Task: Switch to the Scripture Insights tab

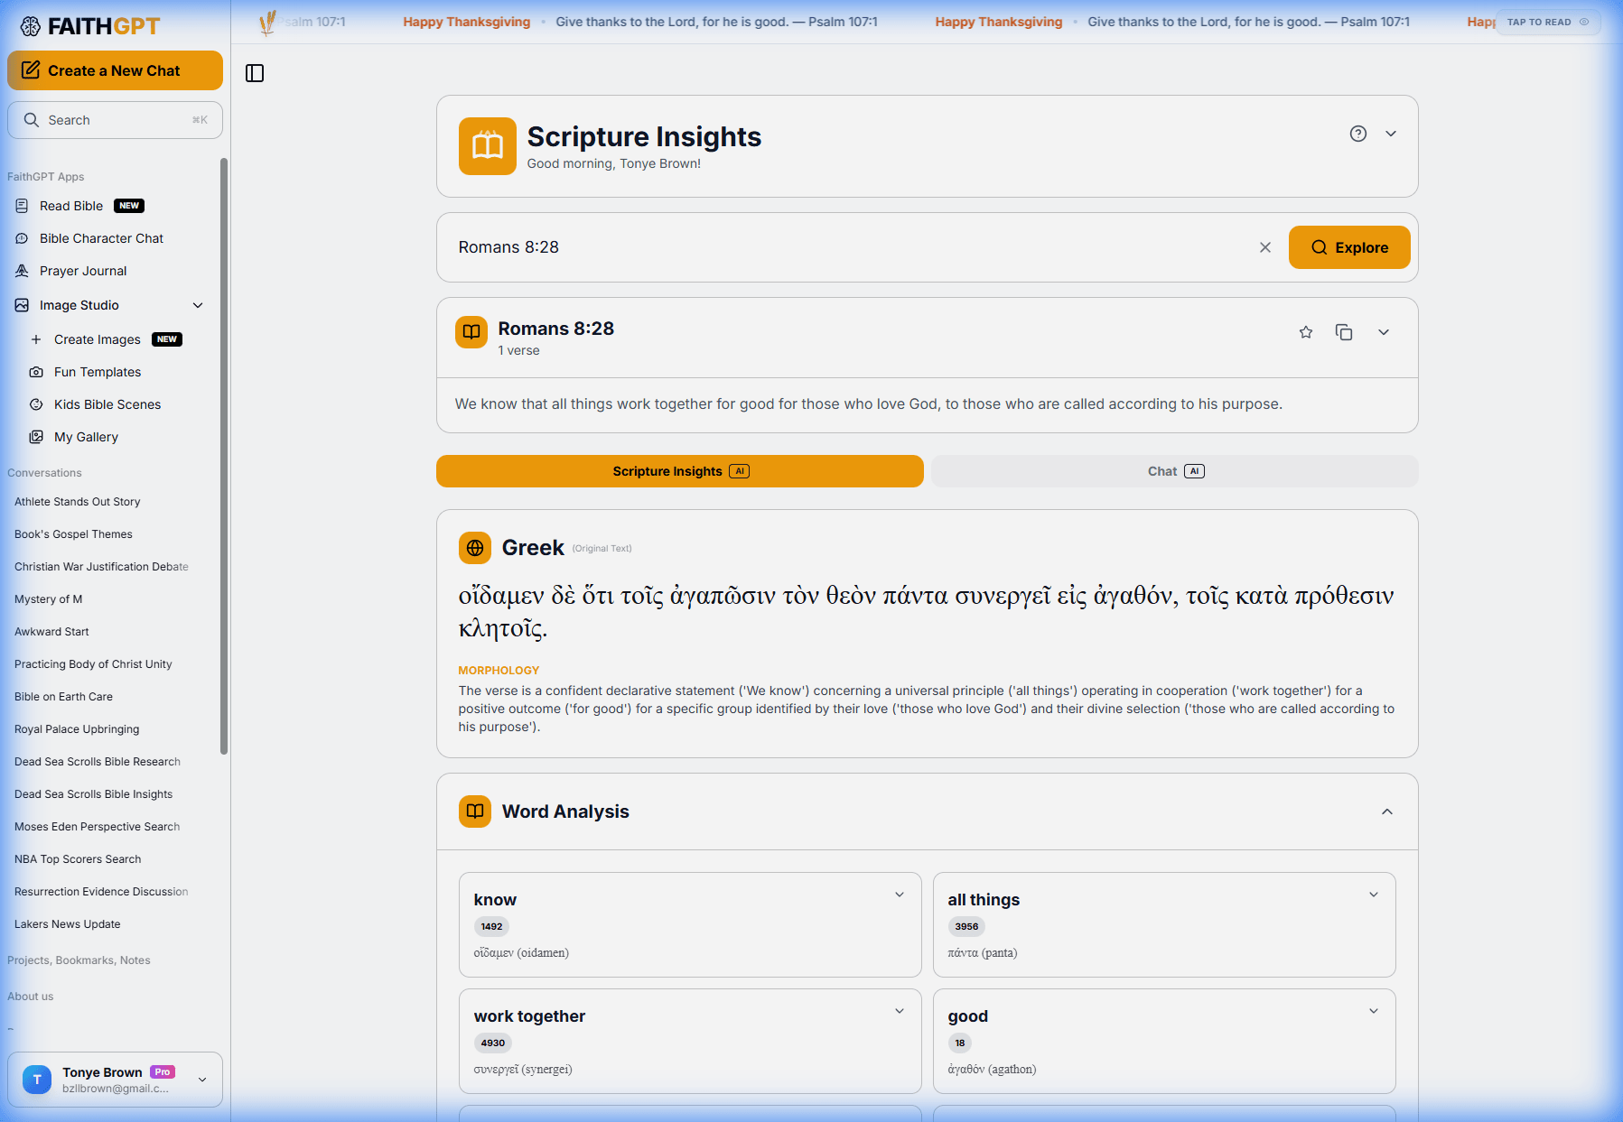Action: pyautogui.click(x=680, y=471)
